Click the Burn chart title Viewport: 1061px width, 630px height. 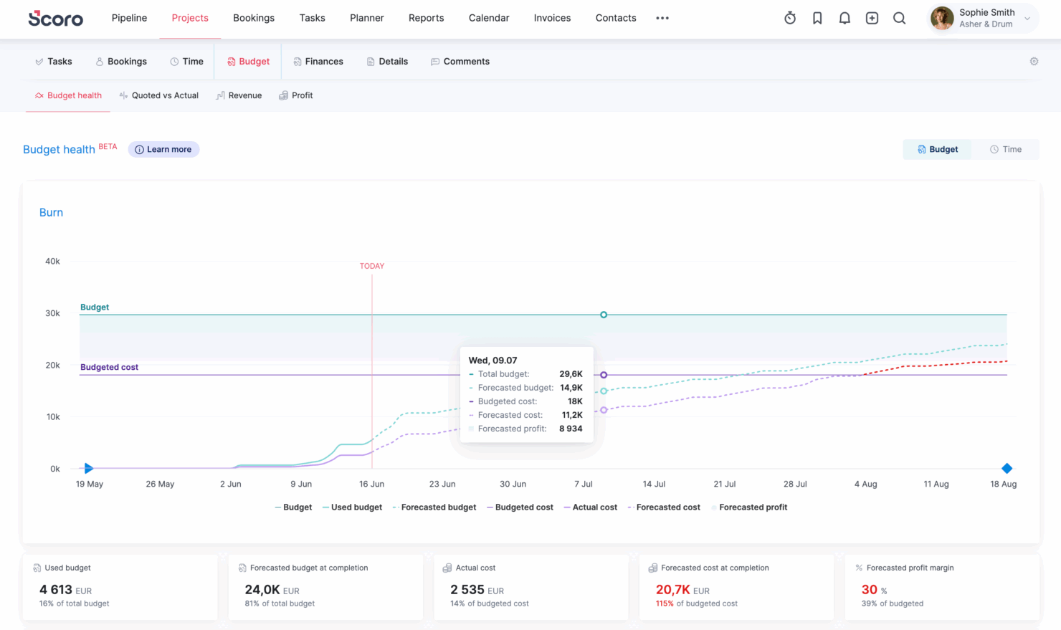pos(51,212)
